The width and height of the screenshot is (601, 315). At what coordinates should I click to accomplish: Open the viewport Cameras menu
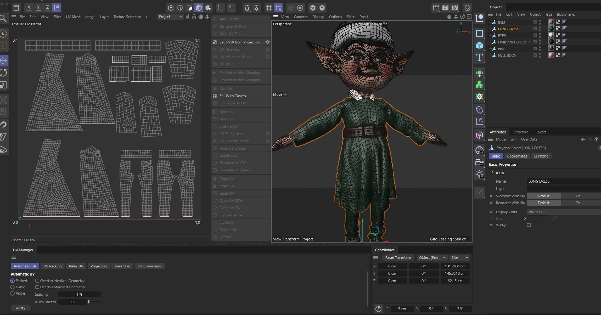[x=300, y=17]
